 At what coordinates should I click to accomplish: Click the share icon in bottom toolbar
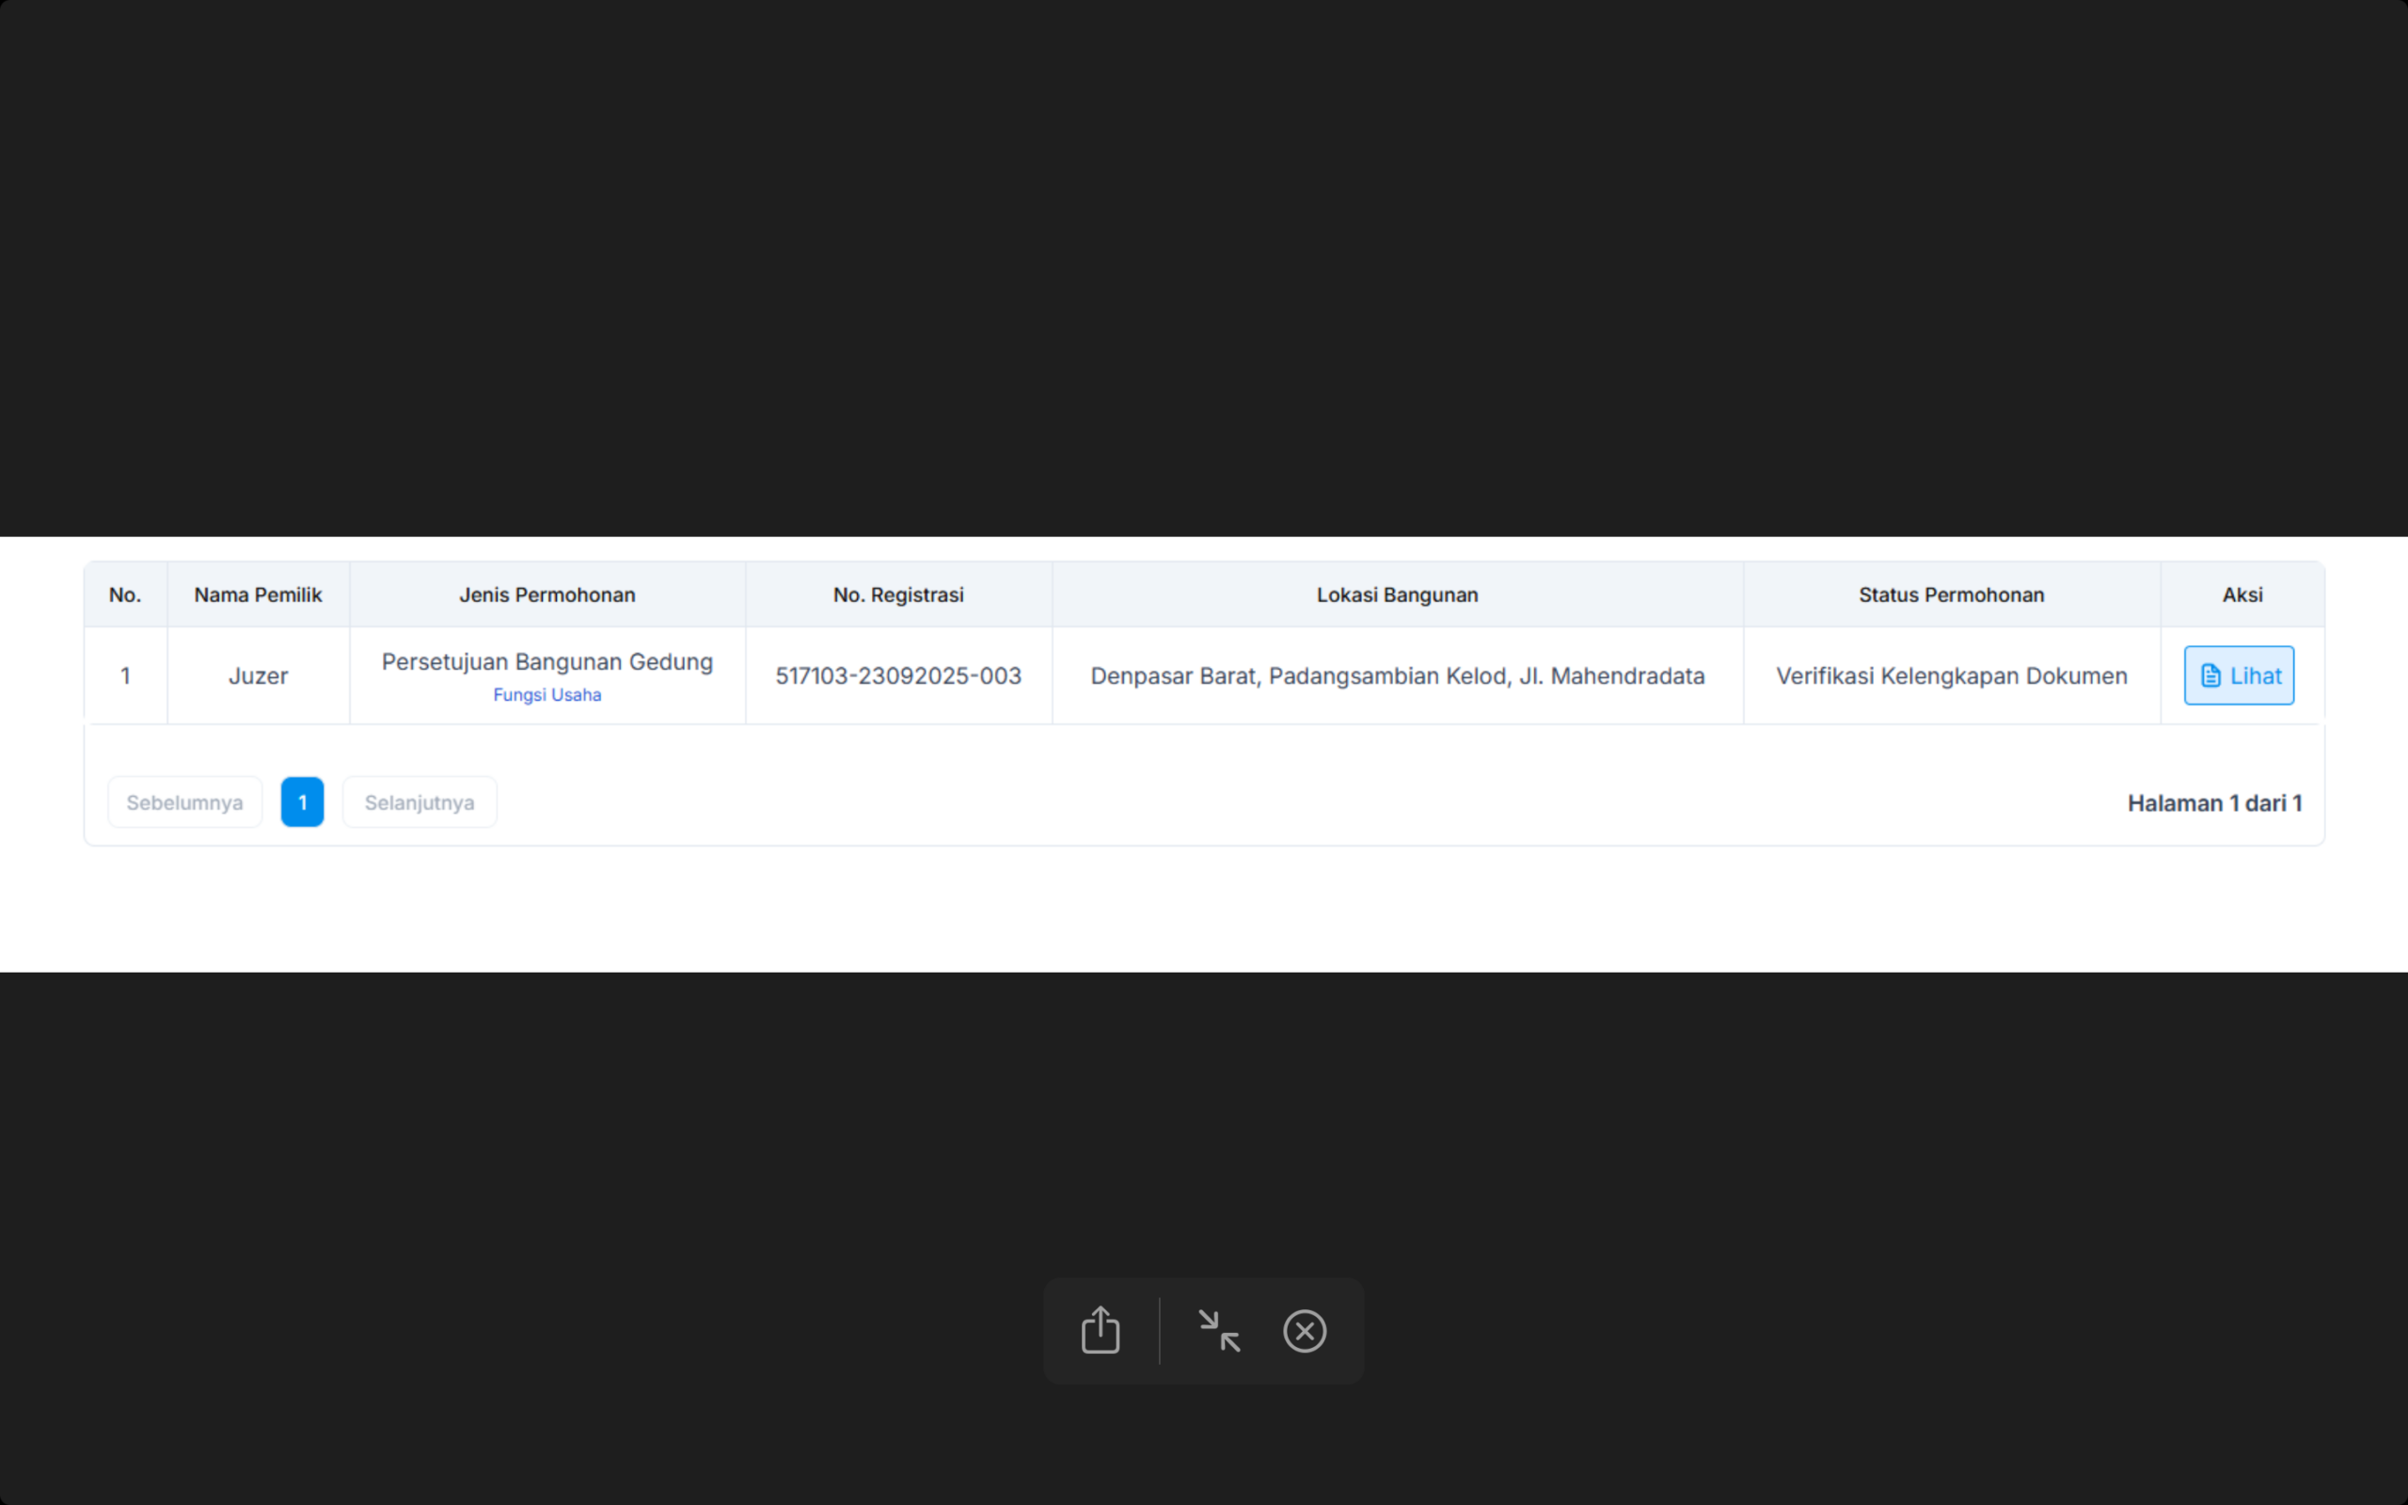(1101, 1331)
